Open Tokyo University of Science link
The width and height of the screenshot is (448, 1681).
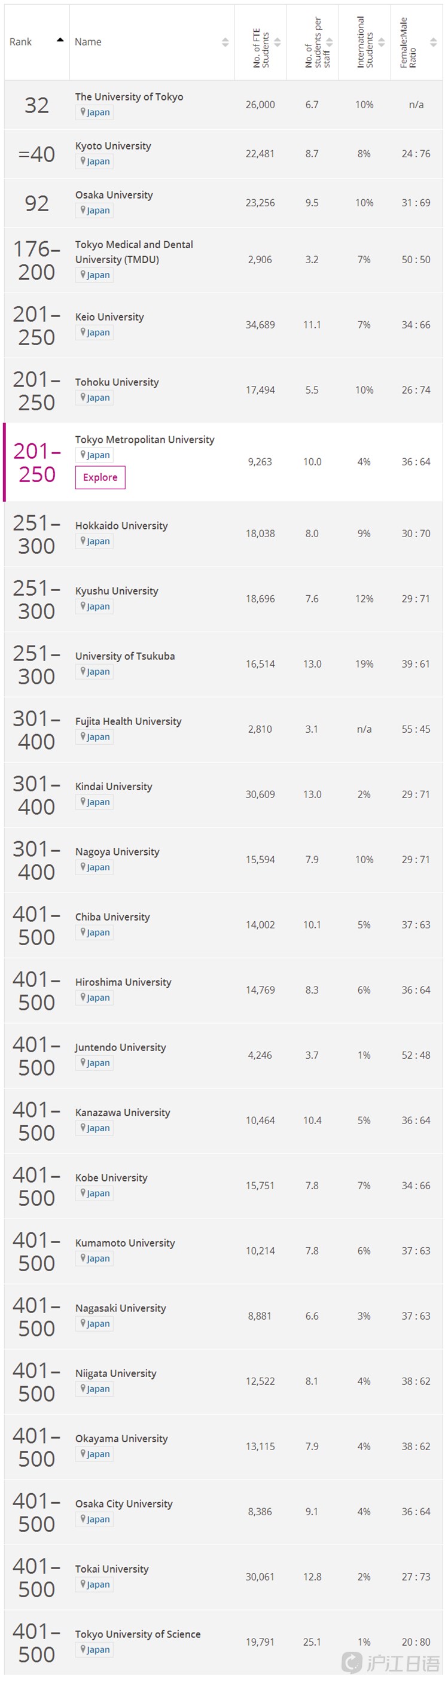click(138, 1634)
